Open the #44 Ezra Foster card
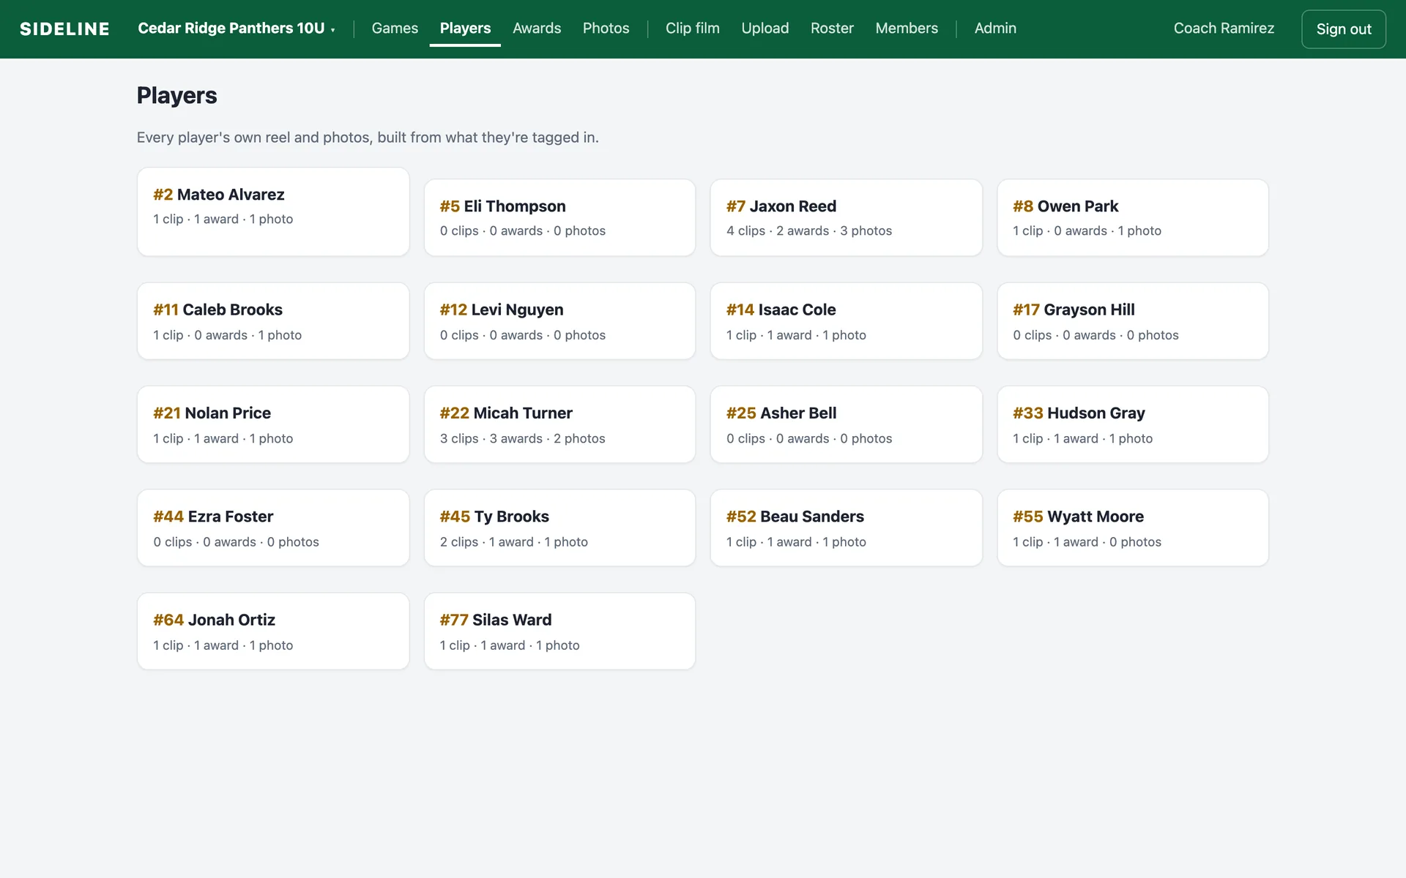 click(x=273, y=528)
